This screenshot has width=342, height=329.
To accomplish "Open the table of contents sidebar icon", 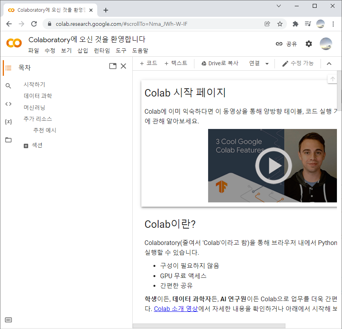I will pos(8,68).
